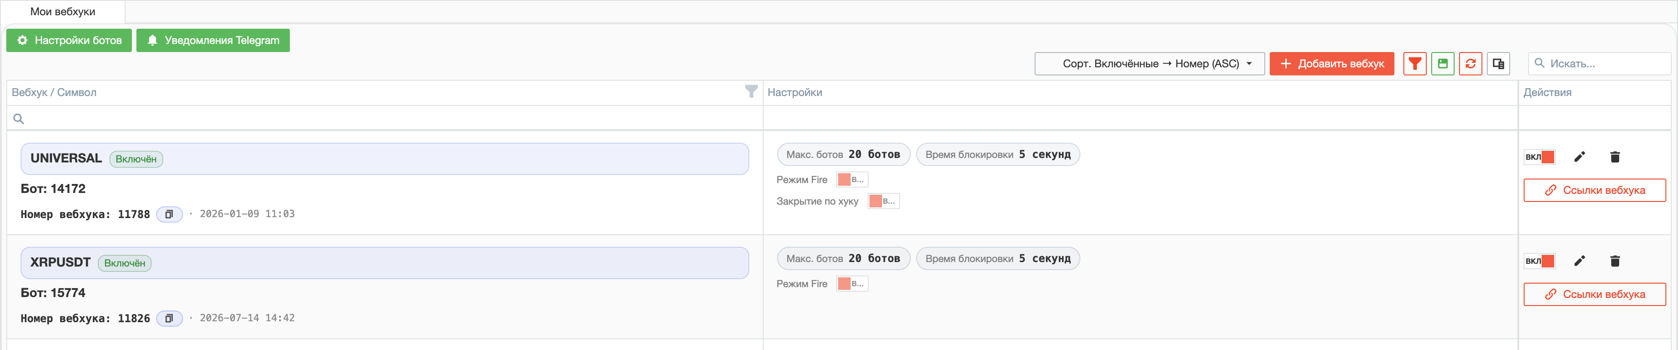Open Ссылки вебхука for UNIVERSAL

click(x=1595, y=190)
